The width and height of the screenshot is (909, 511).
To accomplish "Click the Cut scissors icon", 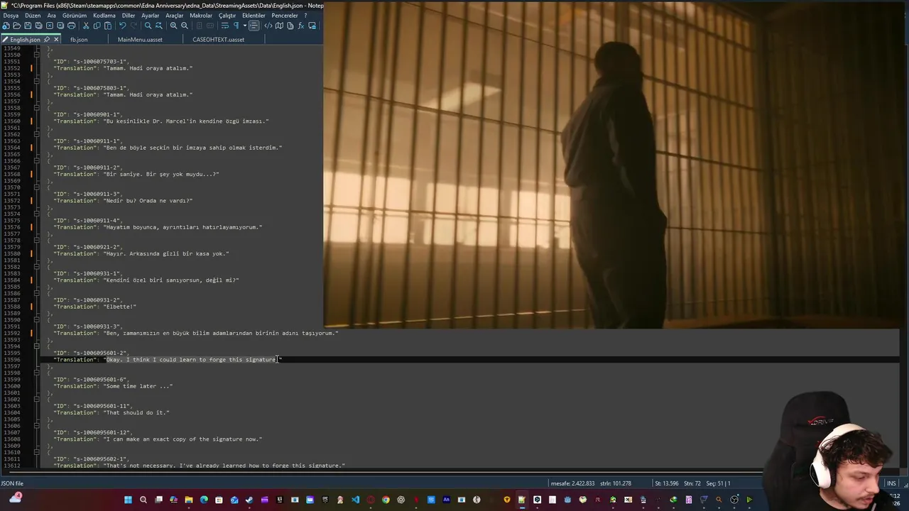I will tap(86, 26).
